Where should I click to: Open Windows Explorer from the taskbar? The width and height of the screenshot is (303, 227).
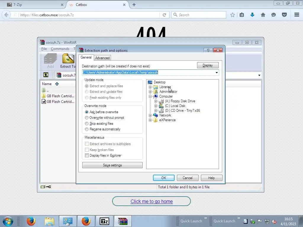[x=49, y=221]
